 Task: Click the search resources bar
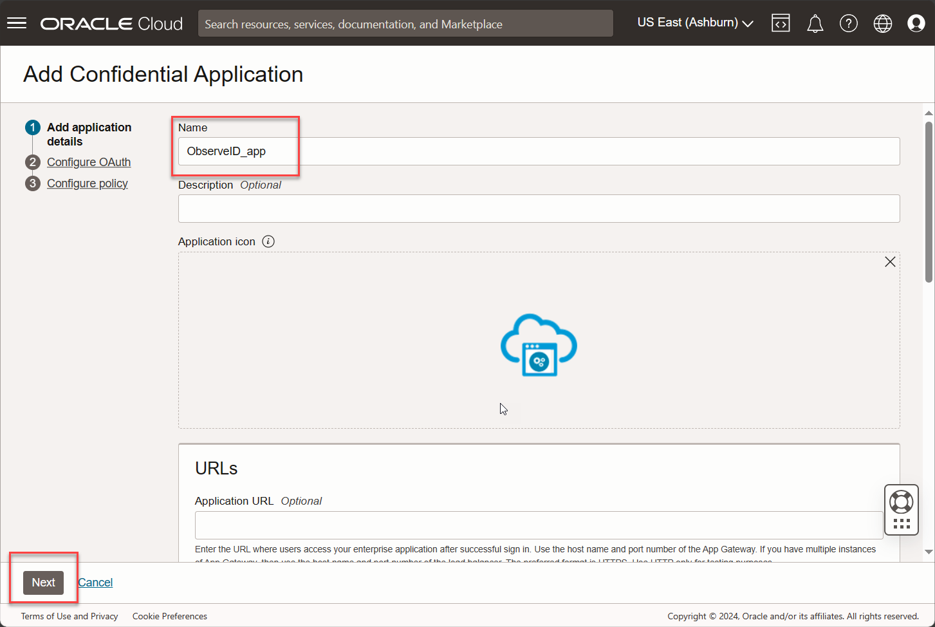[x=405, y=24]
